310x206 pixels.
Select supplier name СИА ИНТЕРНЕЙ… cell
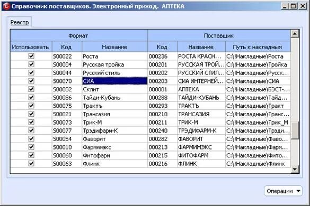201,81
